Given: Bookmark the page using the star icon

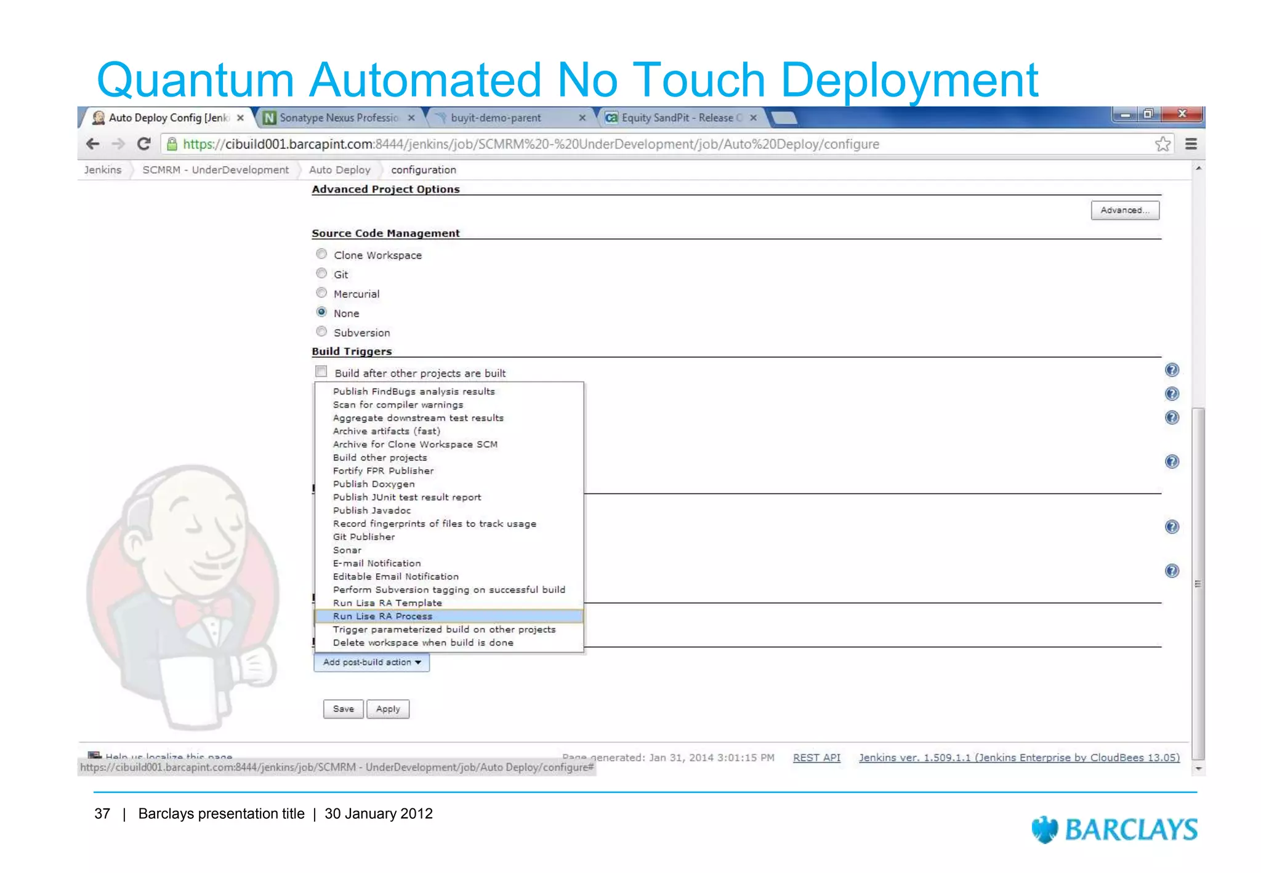Looking at the screenshot, I should pyautogui.click(x=1162, y=144).
